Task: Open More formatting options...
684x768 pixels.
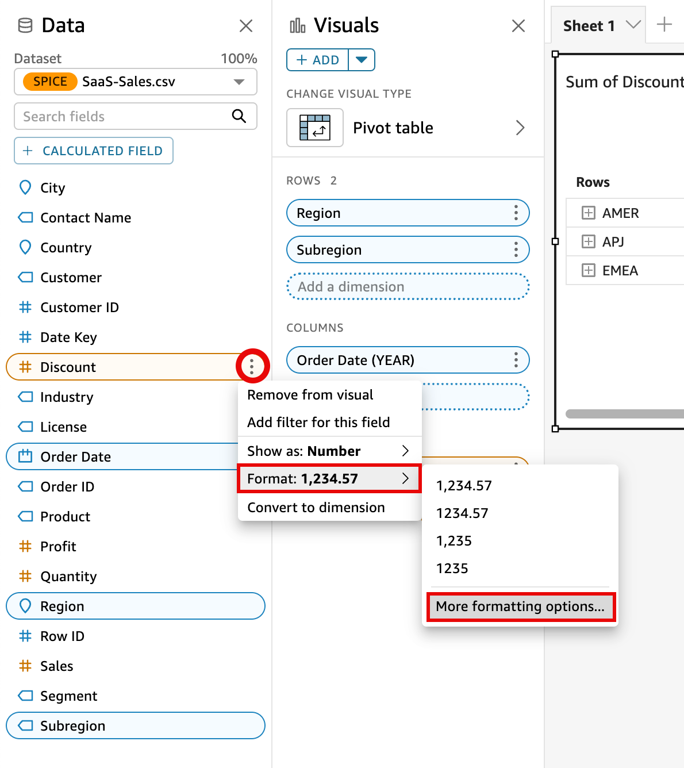Action: 521,606
